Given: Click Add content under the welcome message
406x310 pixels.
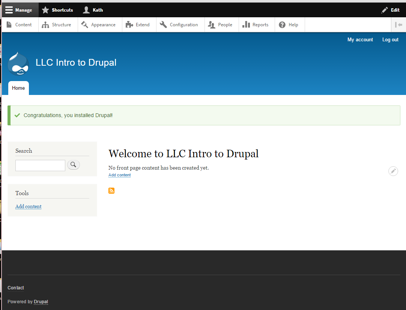Looking at the screenshot, I should coord(119,175).
